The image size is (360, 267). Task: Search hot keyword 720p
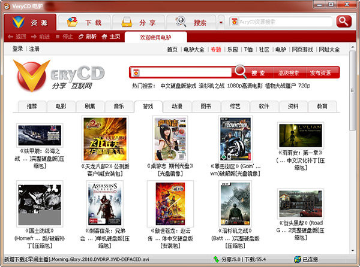click(x=304, y=86)
